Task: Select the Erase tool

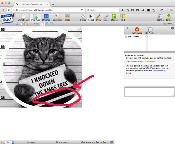Action: click(x=106, y=17)
